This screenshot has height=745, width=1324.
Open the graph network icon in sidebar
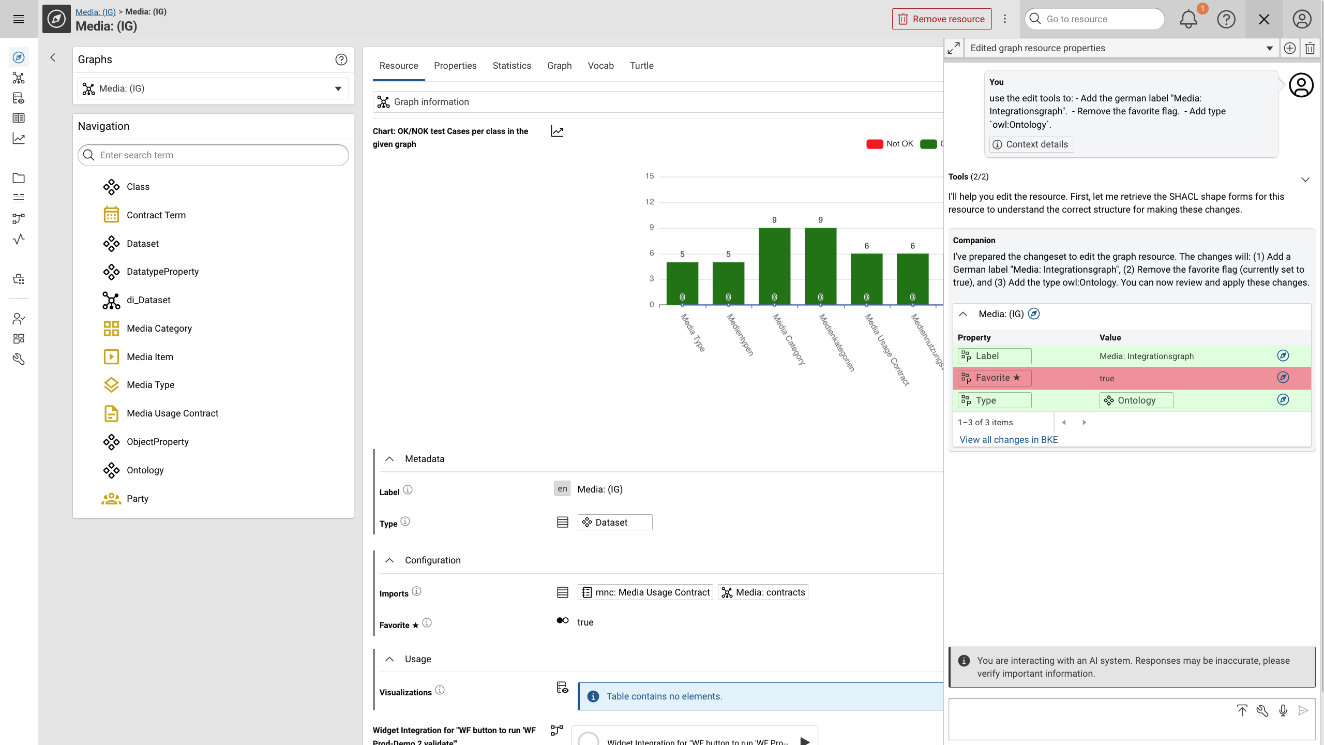(19, 78)
